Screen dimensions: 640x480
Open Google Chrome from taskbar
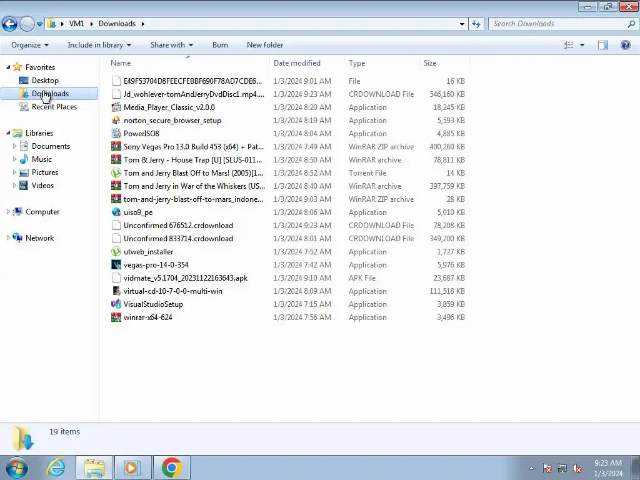171,467
